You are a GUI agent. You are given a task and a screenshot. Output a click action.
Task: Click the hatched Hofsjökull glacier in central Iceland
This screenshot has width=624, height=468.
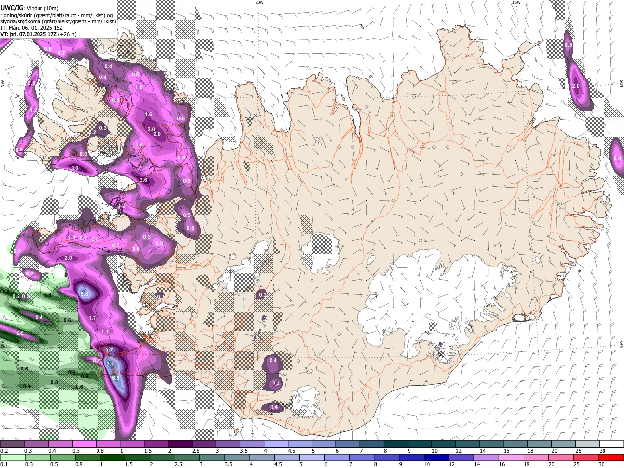point(320,253)
